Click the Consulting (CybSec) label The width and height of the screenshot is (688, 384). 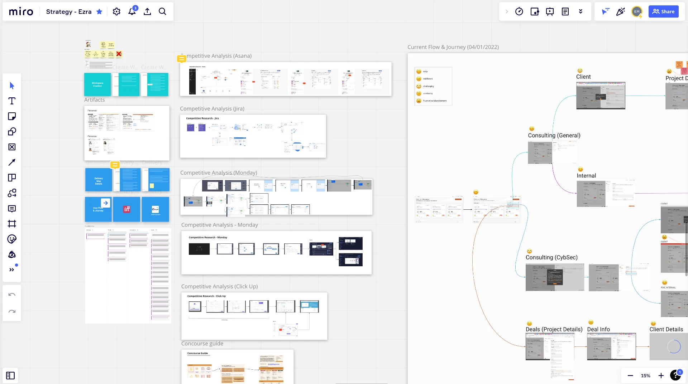pyautogui.click(x=551, y=258)
